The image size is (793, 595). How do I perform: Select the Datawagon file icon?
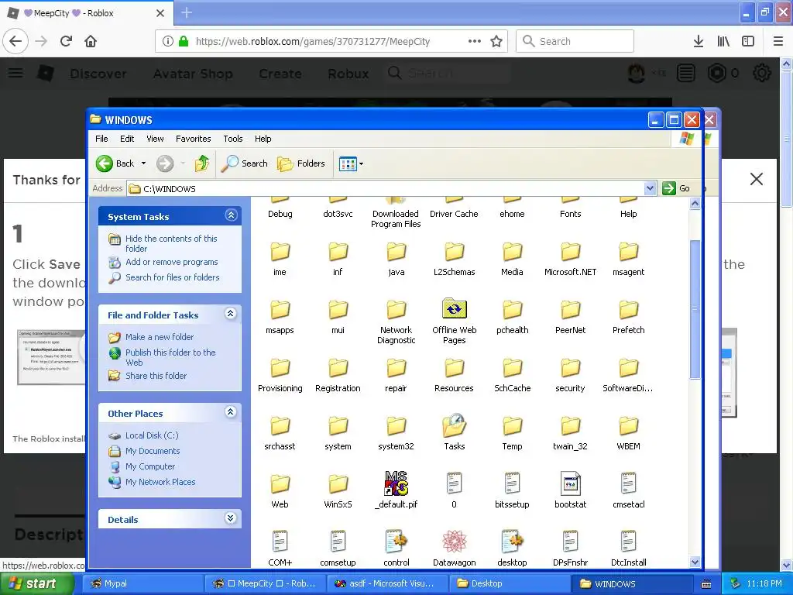click(454, 542)
